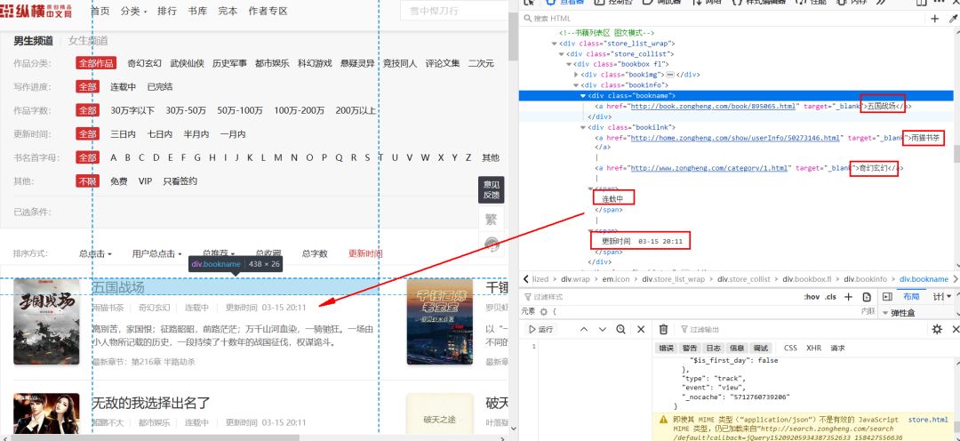The width and height of the screenshot is (960, 441).
Task: Open console settings gear
Action: click(x=937, y=330)
